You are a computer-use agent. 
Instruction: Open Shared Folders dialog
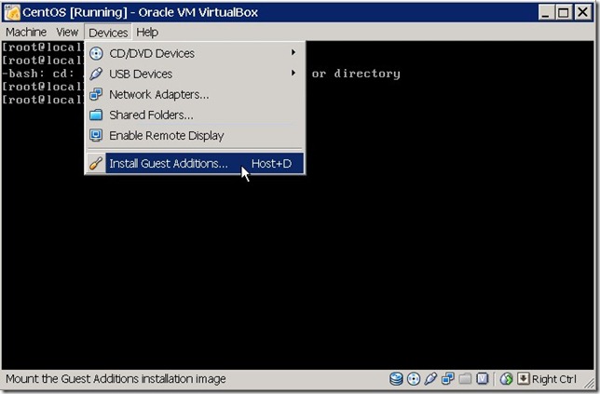click(195, 115)
